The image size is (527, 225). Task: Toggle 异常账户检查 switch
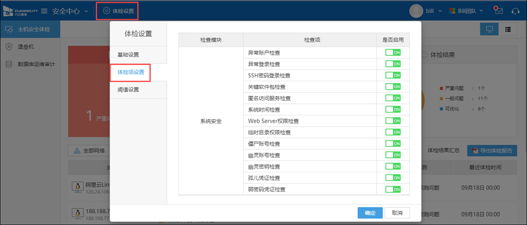point(393,53)
